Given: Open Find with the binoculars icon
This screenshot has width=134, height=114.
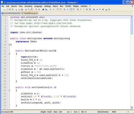Looking at the screenshot, I should tap(43, 9).
